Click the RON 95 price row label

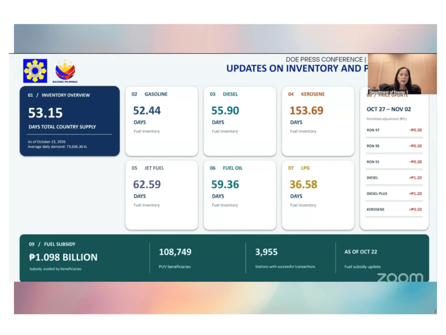373,146
